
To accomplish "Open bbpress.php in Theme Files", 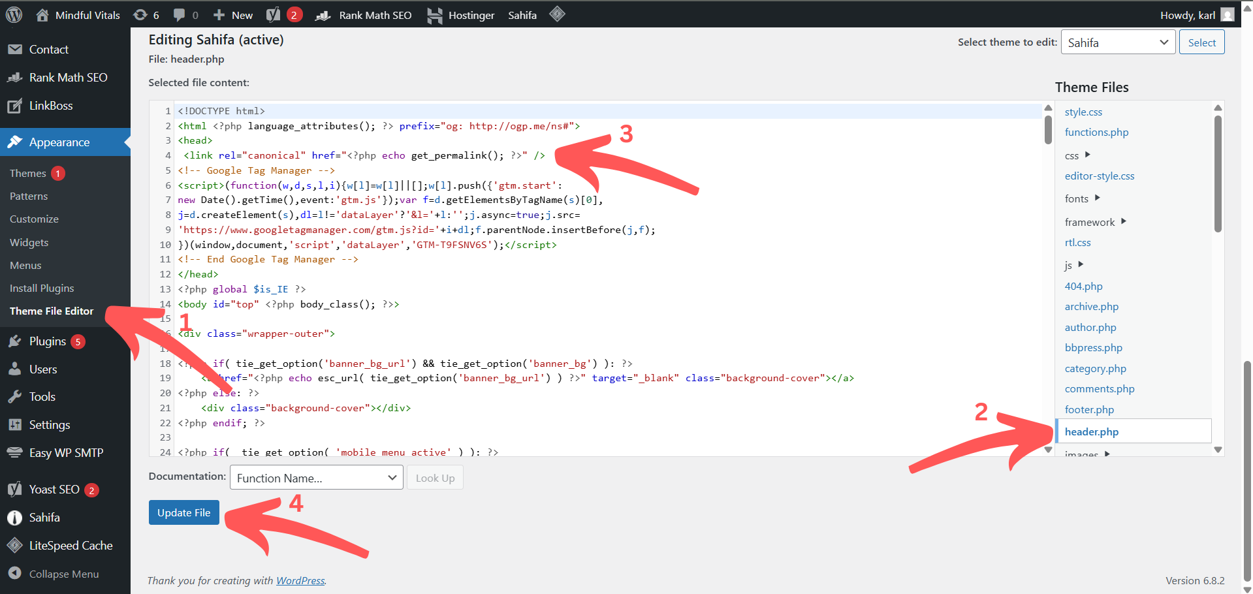I will 1094,347.
